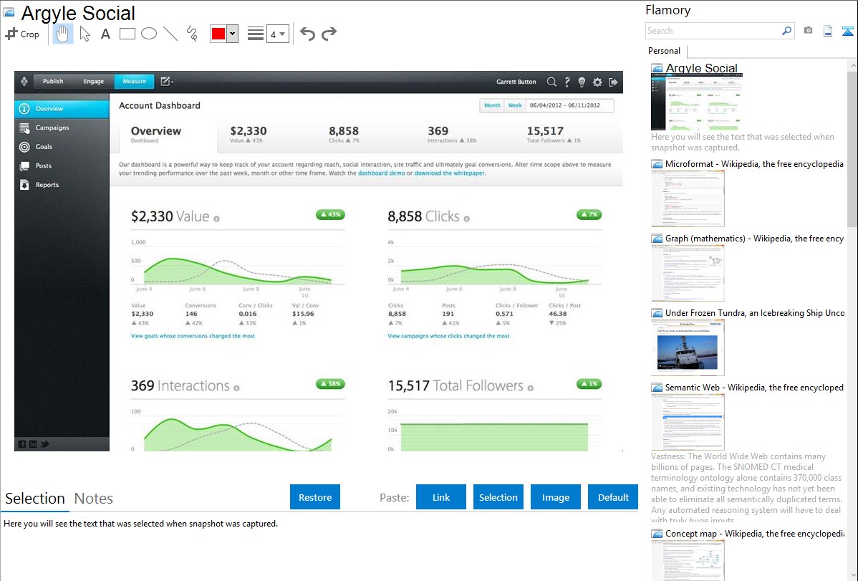This screenshot has height=581, width=858.
Task: Select the arrow pointer tool
Action: coord(85,34)
